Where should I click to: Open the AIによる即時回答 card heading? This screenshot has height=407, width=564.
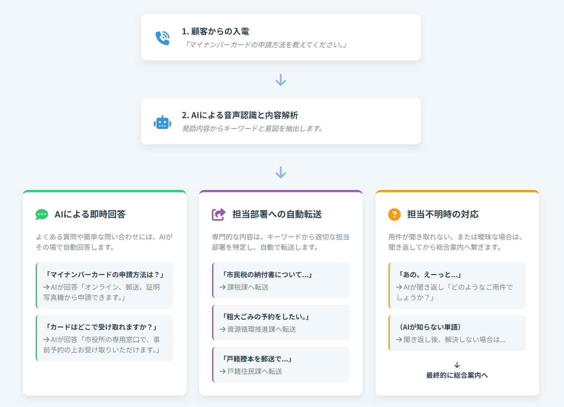pos(90,214)
